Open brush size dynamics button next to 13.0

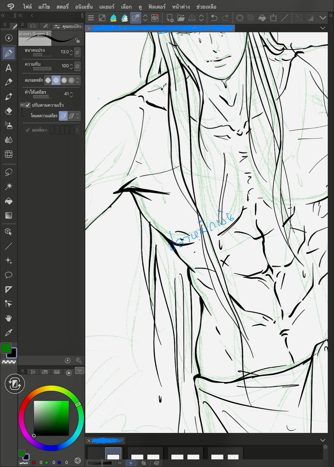coord(77,52)
